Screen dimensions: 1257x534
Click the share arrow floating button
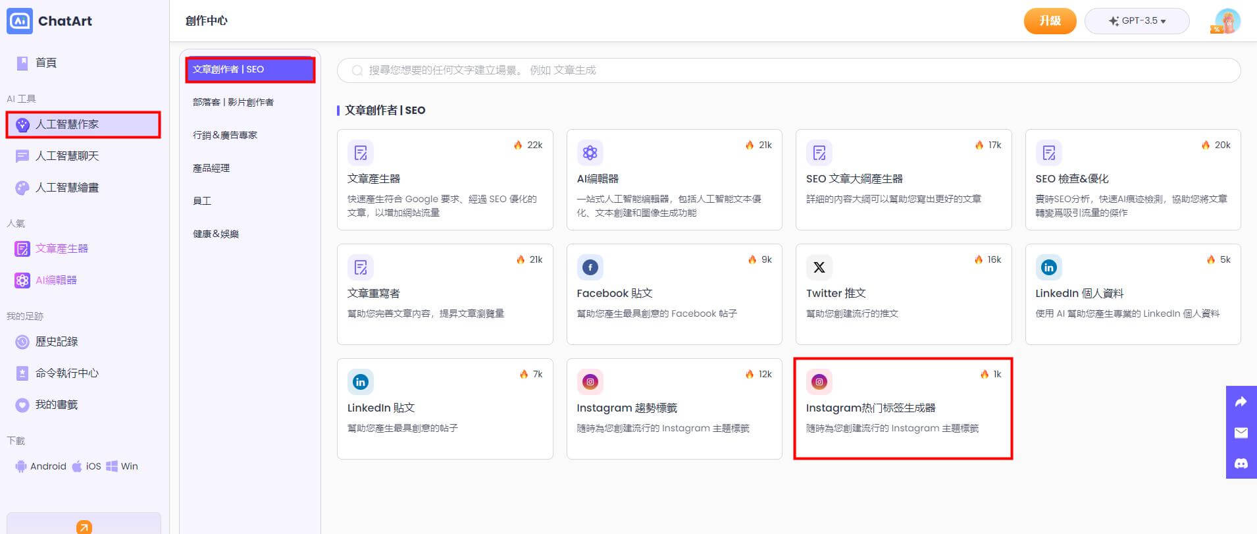tap(1241, 402)
